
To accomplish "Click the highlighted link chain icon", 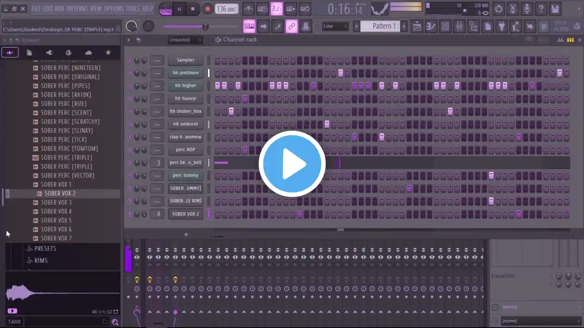I will [292, 26].
